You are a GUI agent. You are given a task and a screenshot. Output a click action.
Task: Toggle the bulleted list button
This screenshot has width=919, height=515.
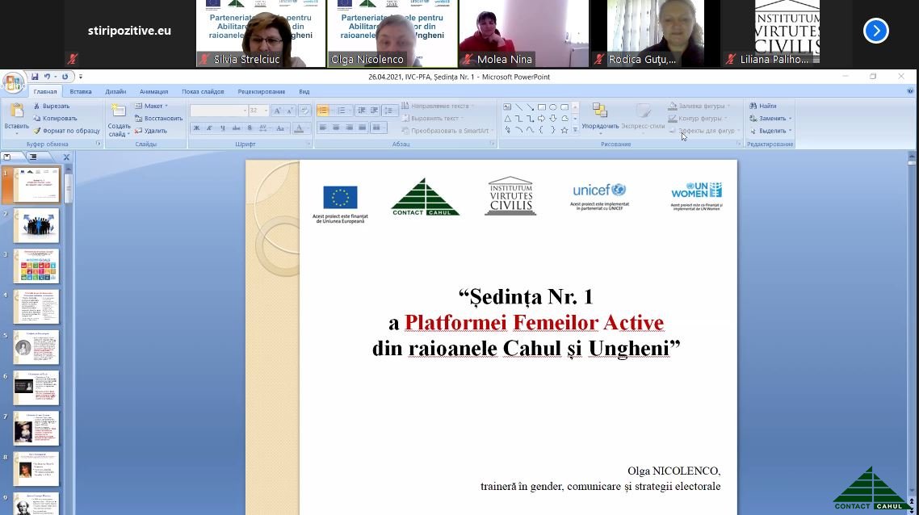(x=323, y=111)
